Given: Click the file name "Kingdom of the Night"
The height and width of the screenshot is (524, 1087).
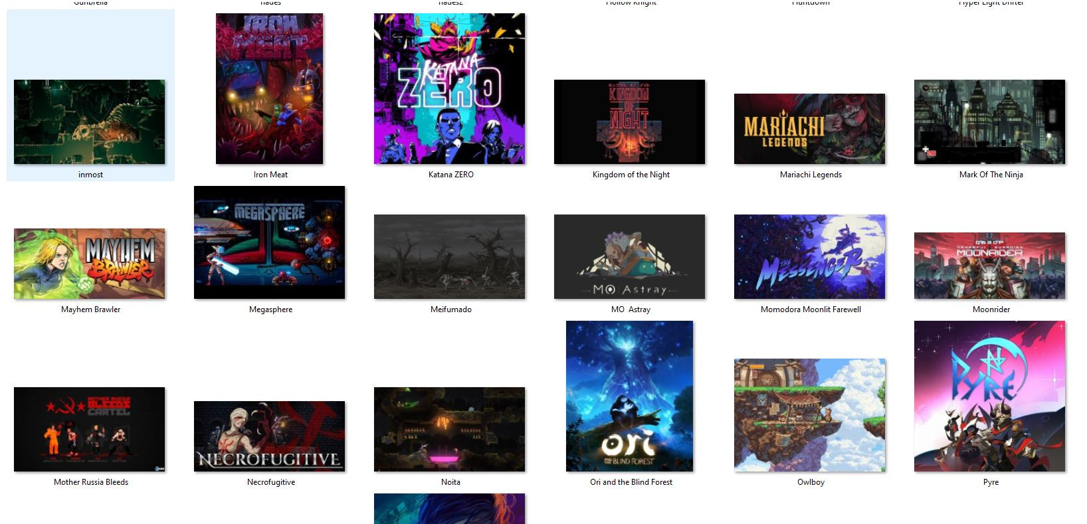Looking at the screenshot, I should pyautogui.click(x=631, y=175).
